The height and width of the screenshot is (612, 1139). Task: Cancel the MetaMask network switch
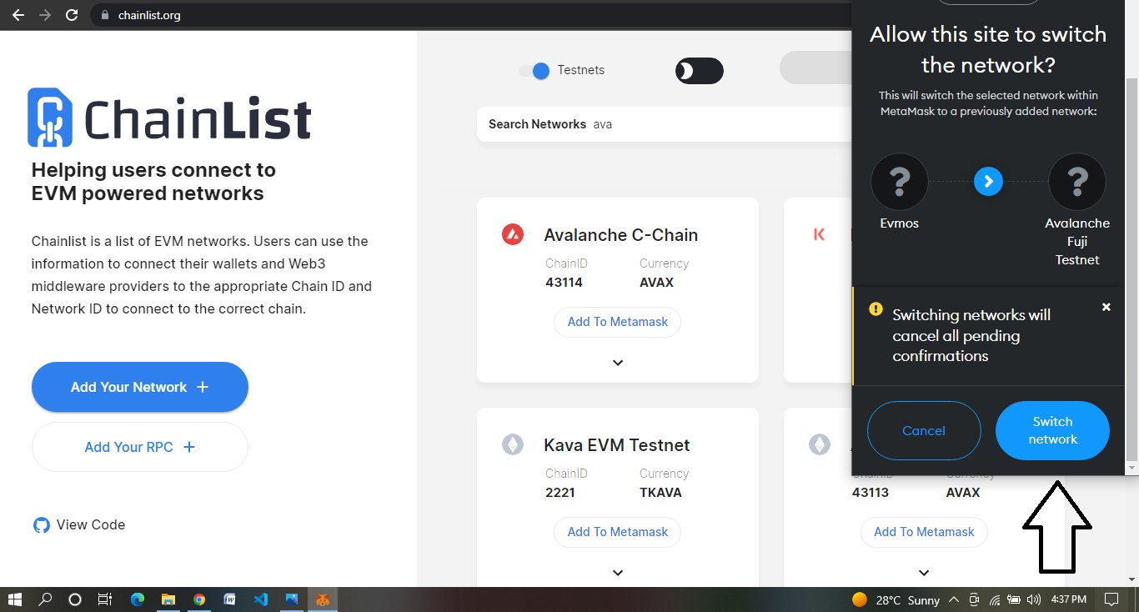pos(924,431)
